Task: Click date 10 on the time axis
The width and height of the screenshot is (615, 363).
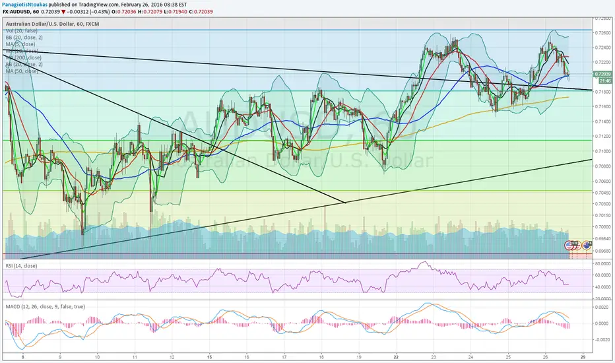Action: pyautogui.click(x=97, y=357)
